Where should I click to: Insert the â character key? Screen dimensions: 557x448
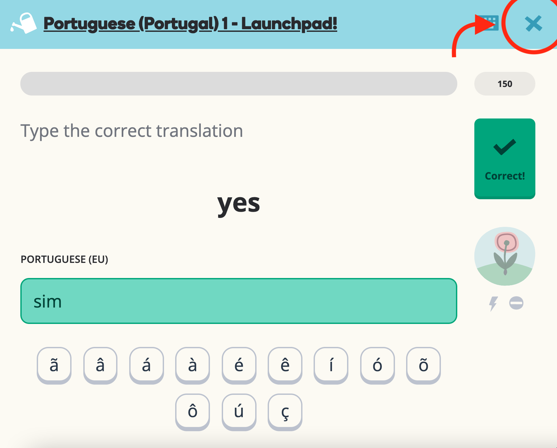pyautogui.click(x=100, y=365)
